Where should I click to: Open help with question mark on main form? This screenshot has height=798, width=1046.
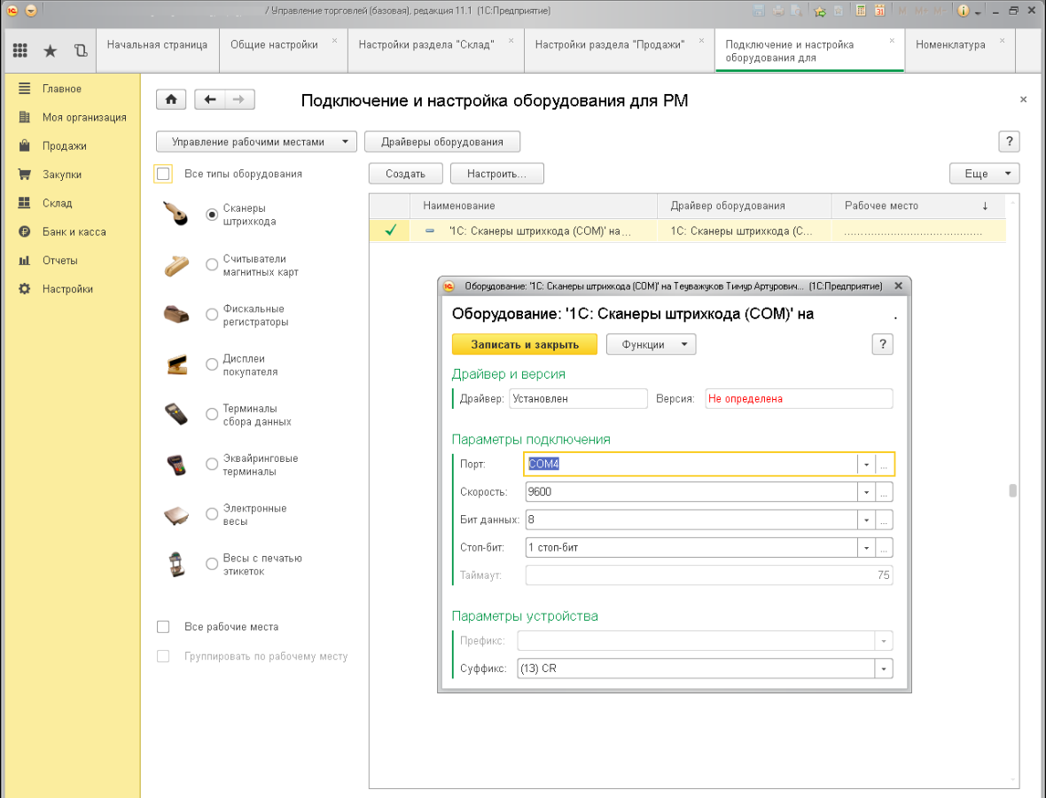[x=1009, y=142]
